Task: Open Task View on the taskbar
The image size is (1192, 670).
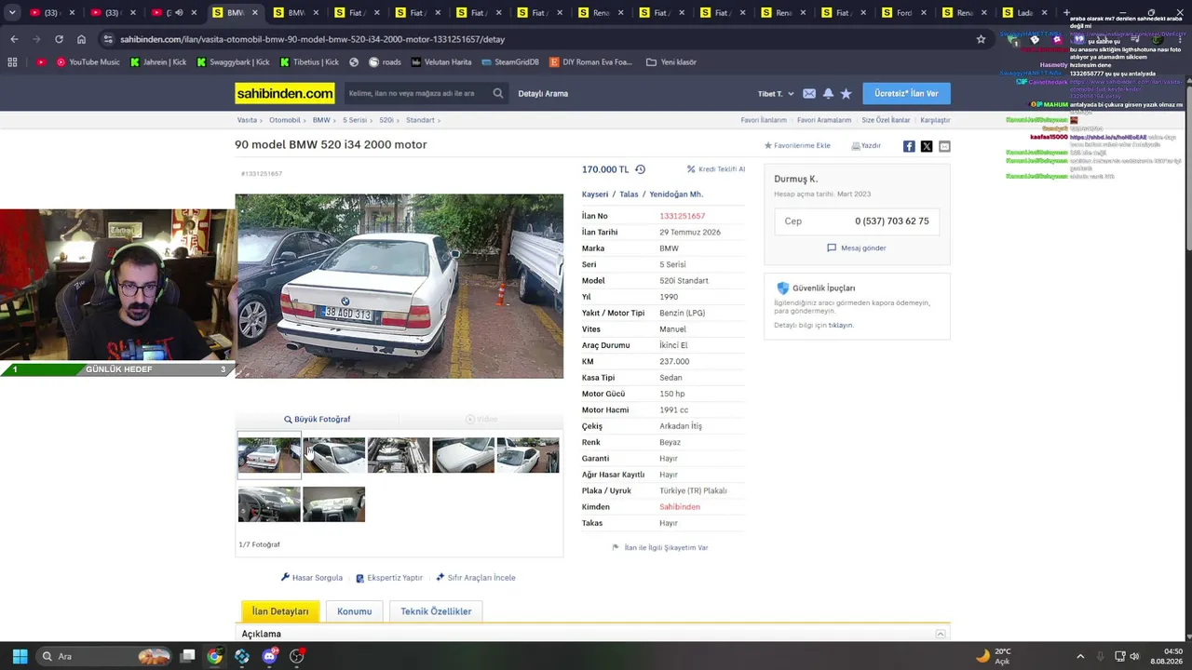Action: (x=187, y=656)
